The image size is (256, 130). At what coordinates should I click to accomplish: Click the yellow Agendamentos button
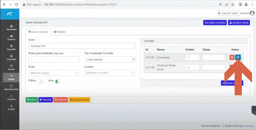click(79, 100)
